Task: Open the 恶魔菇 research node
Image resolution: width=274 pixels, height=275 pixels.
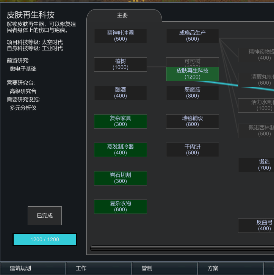Action: point(193,93)
